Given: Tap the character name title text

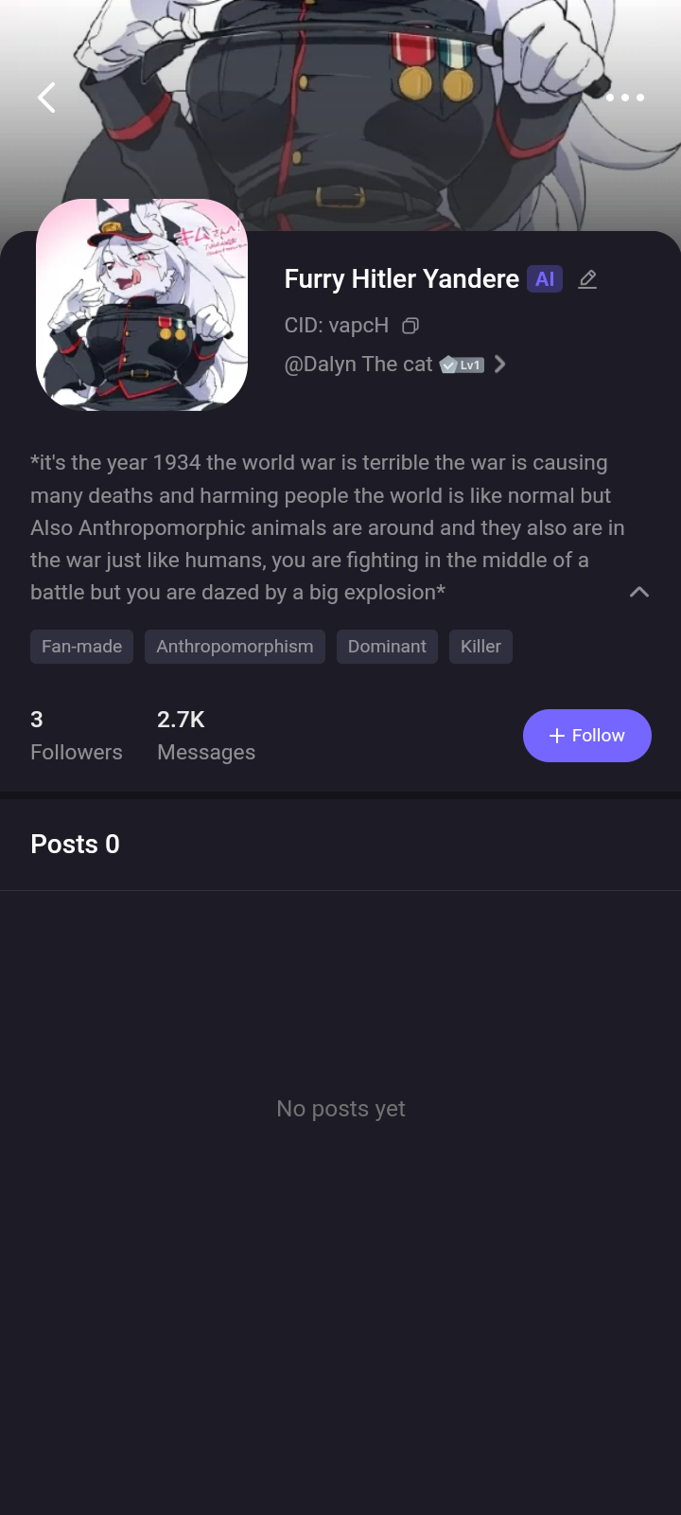Looking at the screenshot, I should point(401,279).
